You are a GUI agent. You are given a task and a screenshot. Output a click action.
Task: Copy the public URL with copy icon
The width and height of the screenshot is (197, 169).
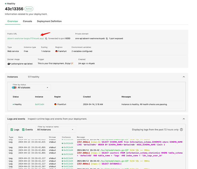[x=46, y=39]
